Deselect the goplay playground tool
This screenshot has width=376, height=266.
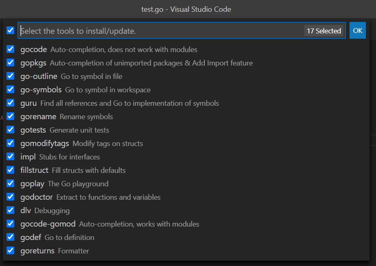(10, 183)
